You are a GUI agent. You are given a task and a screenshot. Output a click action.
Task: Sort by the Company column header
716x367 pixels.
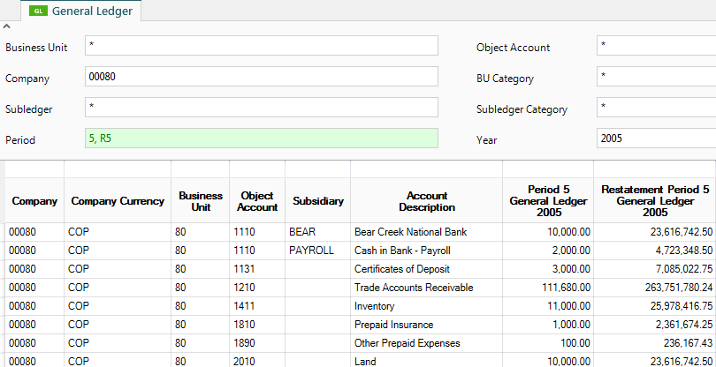coord(34,201)
